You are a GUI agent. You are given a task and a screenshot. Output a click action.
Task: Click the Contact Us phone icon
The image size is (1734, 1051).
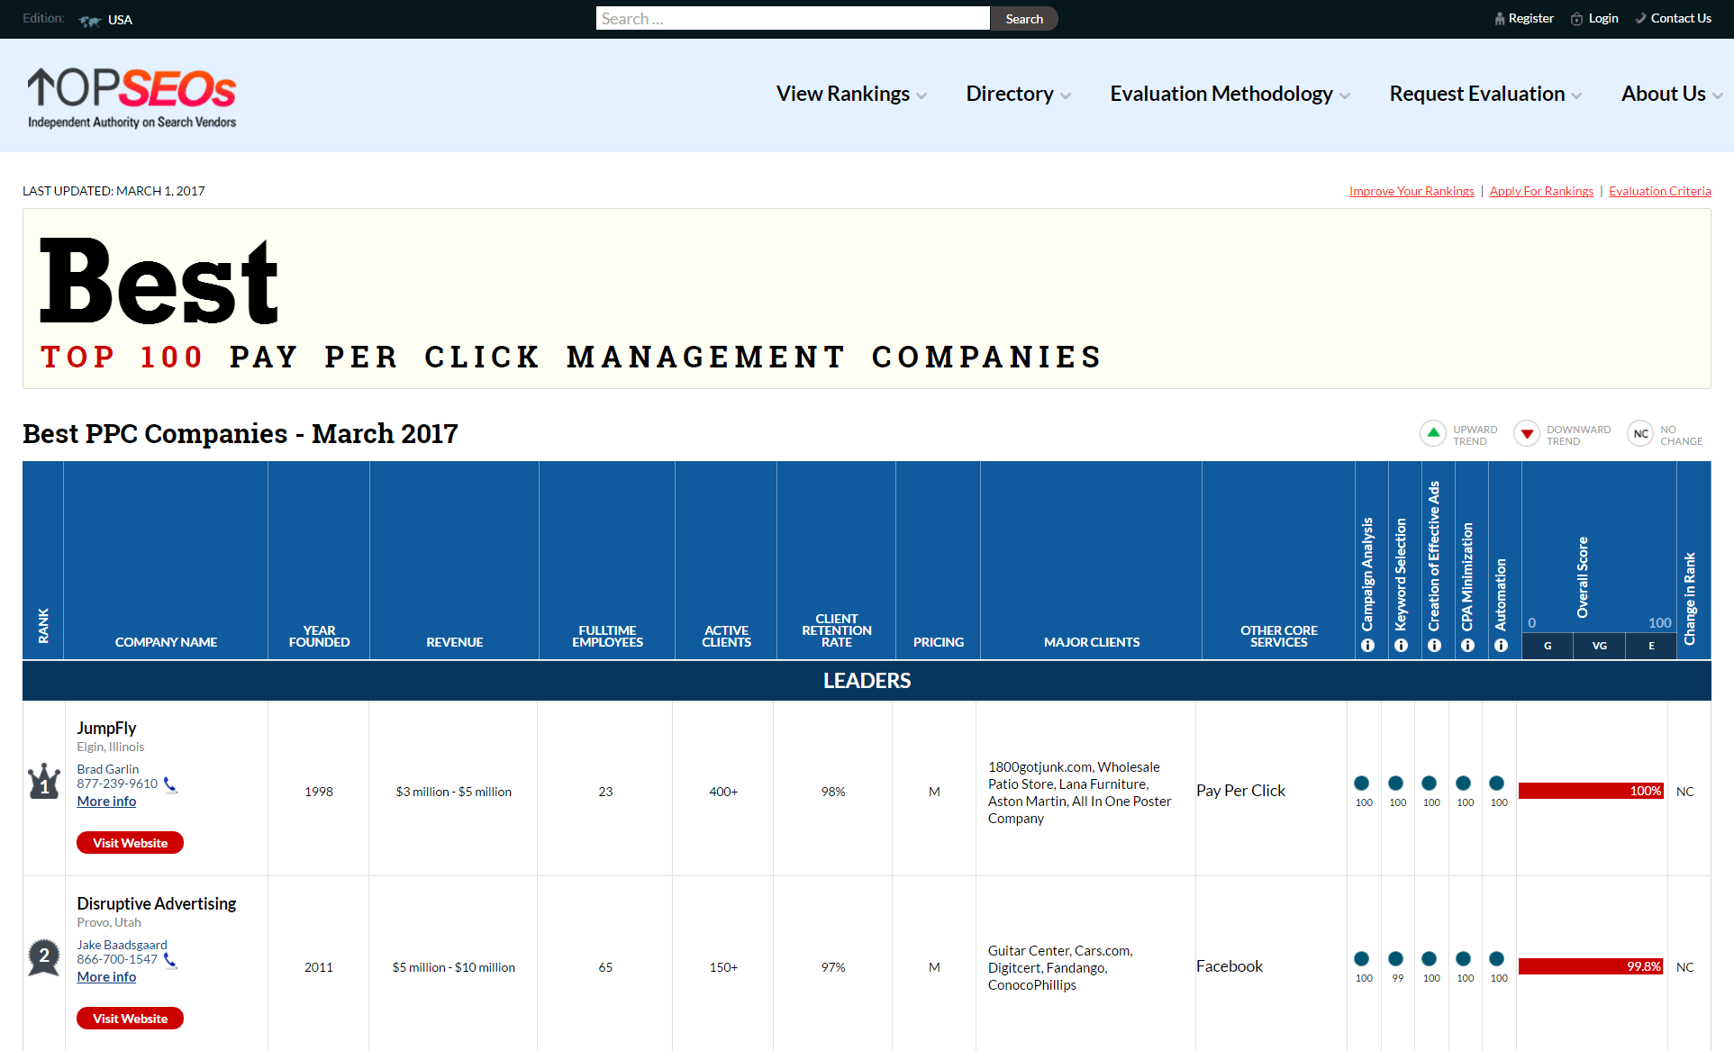1641,18
